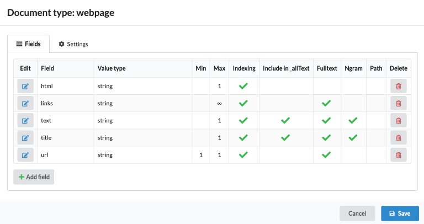Click Fulltext checkmark for title row
424x224 pixels.
pos(326,137)
